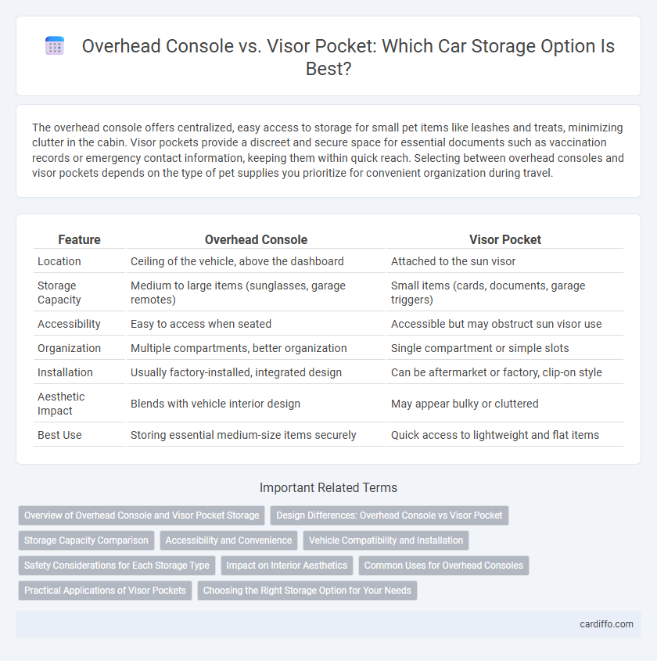Open the 'Impact on Interior Aesthetics' tag
The width and height of the screenshot is (657, 661).
pyautogui.click(x=286, y=566)
